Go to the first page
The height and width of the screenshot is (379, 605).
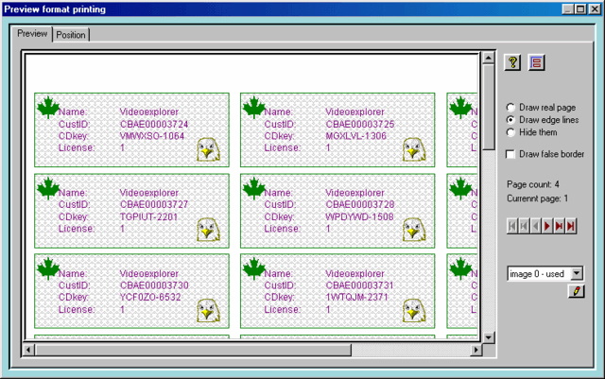click(x=512, y=226)
